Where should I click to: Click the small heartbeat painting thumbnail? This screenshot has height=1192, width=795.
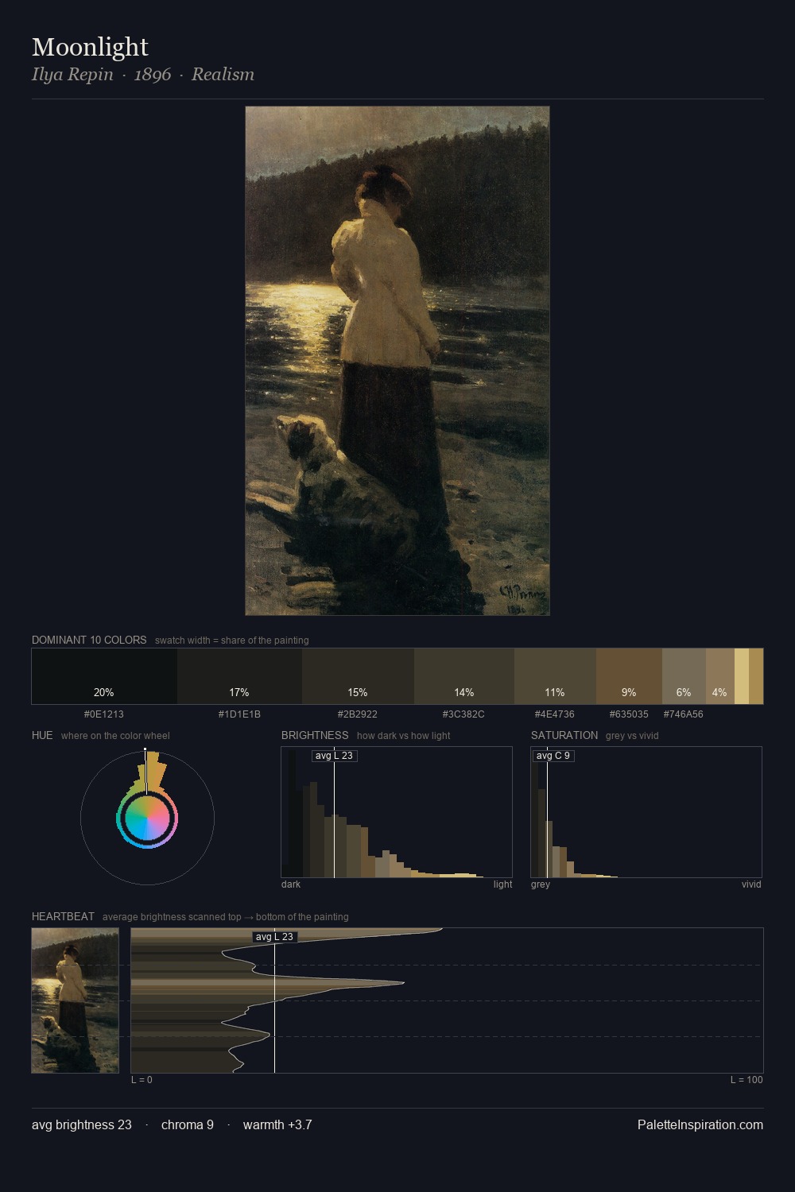76,1000
